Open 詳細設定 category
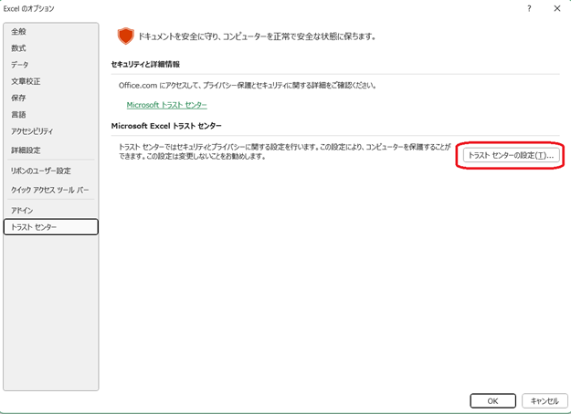Viewport: 571px width, 414px height. tap(50, 150)
